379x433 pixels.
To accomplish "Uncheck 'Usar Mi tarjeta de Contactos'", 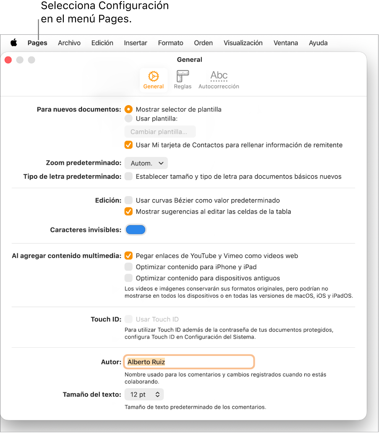I will [128, 145].
